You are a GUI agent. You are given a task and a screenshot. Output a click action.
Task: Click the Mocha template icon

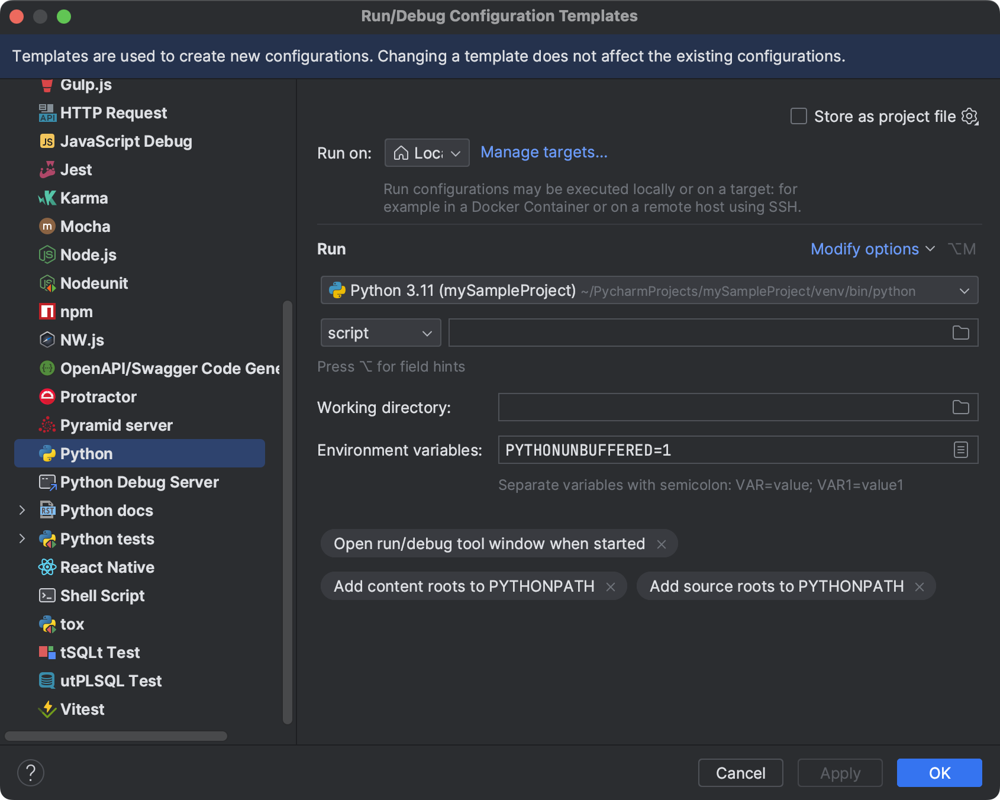47,226
